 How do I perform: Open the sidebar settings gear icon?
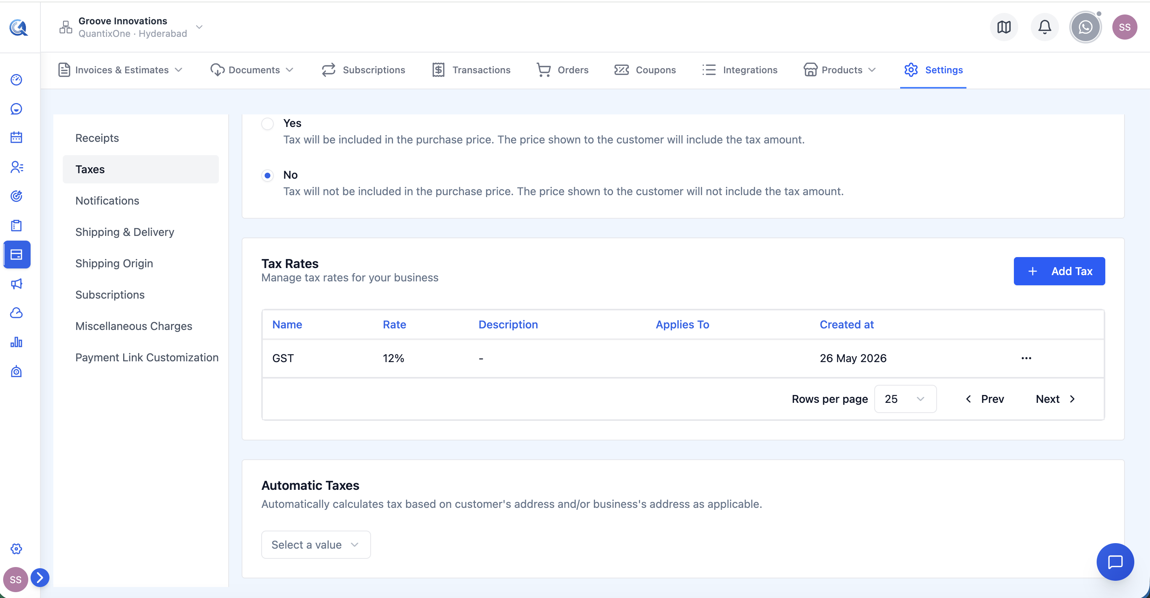[16, 549]
